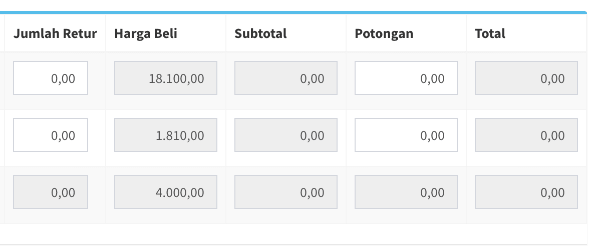The height and width of the screenshot is (246, 591).
Task: Click the disabled Jumlah Retur field in third row
Action: coord(51,192)
